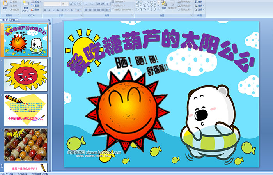The height and width of the screenshot is (175, 273).
Task: Click the Shape Outline (形状轮廓) color button
Action: click(x=184, y=5)
